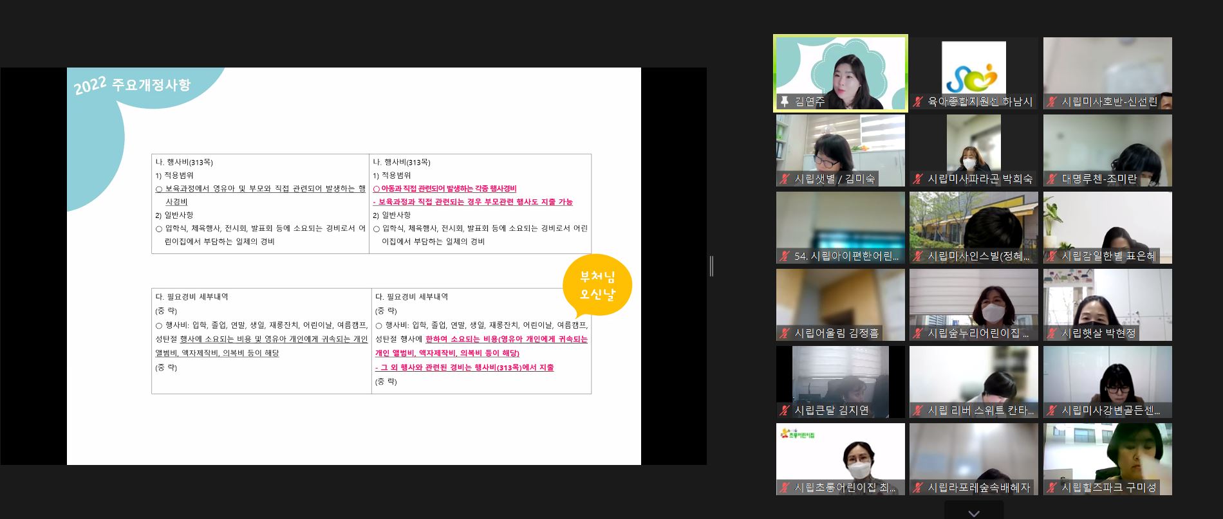
Task: Select the video tile of 시립미사파라곤 박희숙
Action: click(x=974, y=150)
